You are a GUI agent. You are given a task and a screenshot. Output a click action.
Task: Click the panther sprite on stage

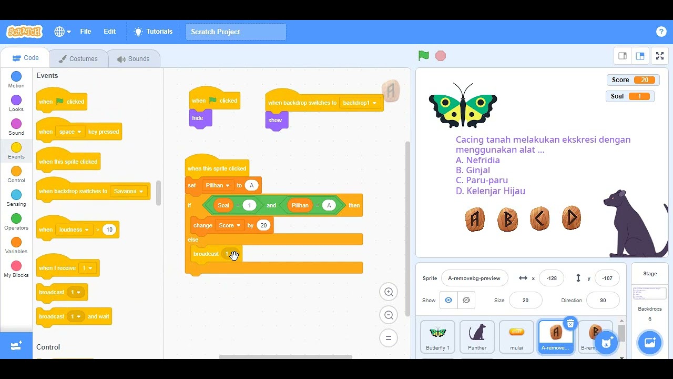click(635, 224)
